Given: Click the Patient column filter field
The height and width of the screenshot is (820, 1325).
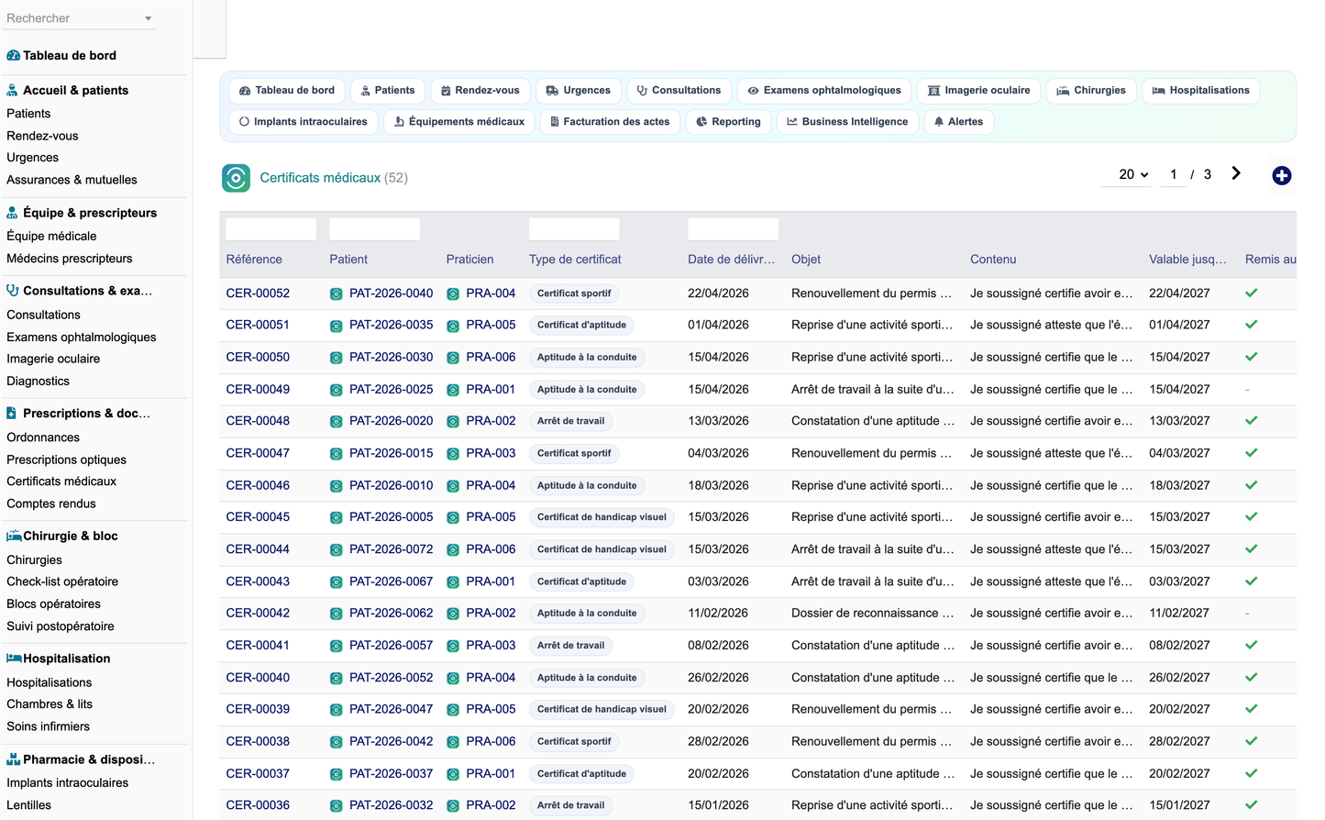Looking at the screenshot, I should (x=374, y=229).
